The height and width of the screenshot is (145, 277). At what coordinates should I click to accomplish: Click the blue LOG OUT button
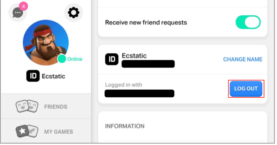pos(246,89)
